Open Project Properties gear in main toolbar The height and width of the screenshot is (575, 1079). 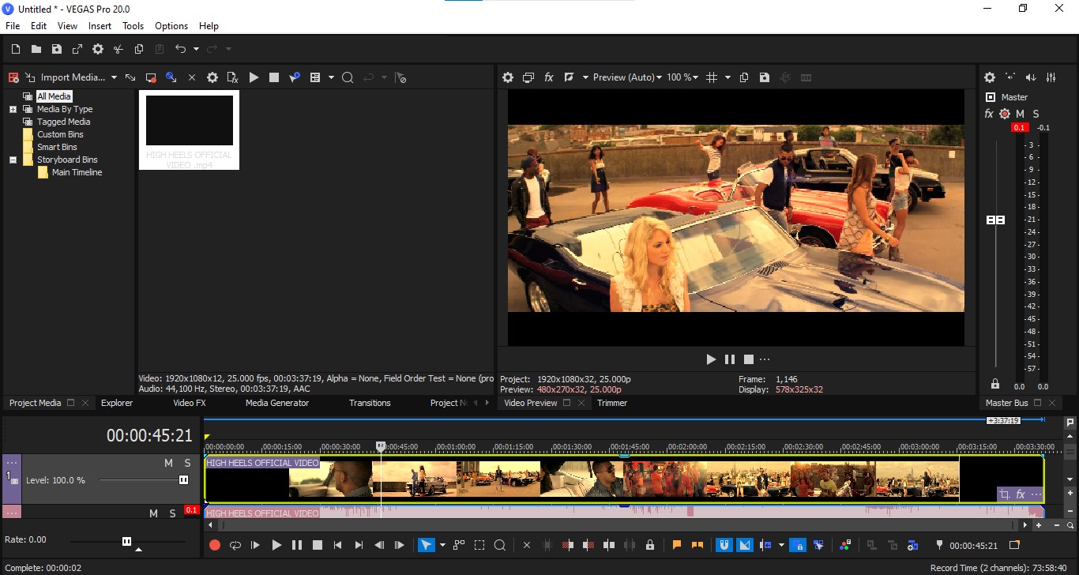98,49
